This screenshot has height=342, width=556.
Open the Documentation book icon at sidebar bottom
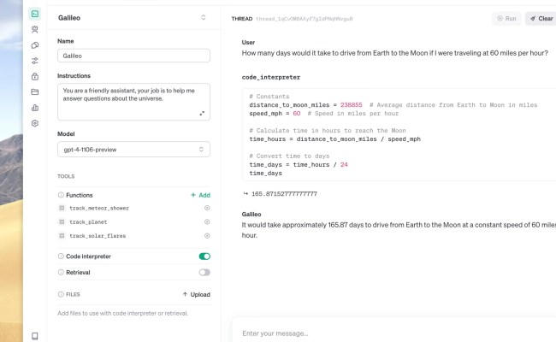[x=35, y=336]
